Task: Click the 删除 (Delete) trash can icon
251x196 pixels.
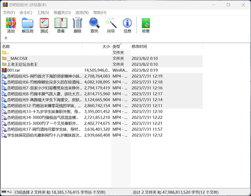Action: (78, 25)
